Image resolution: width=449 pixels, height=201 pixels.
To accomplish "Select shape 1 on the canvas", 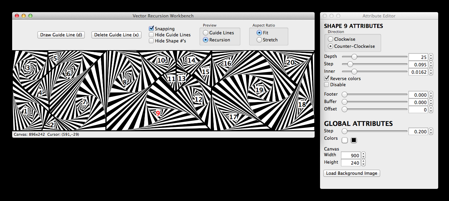I will (x=25, y=111).
